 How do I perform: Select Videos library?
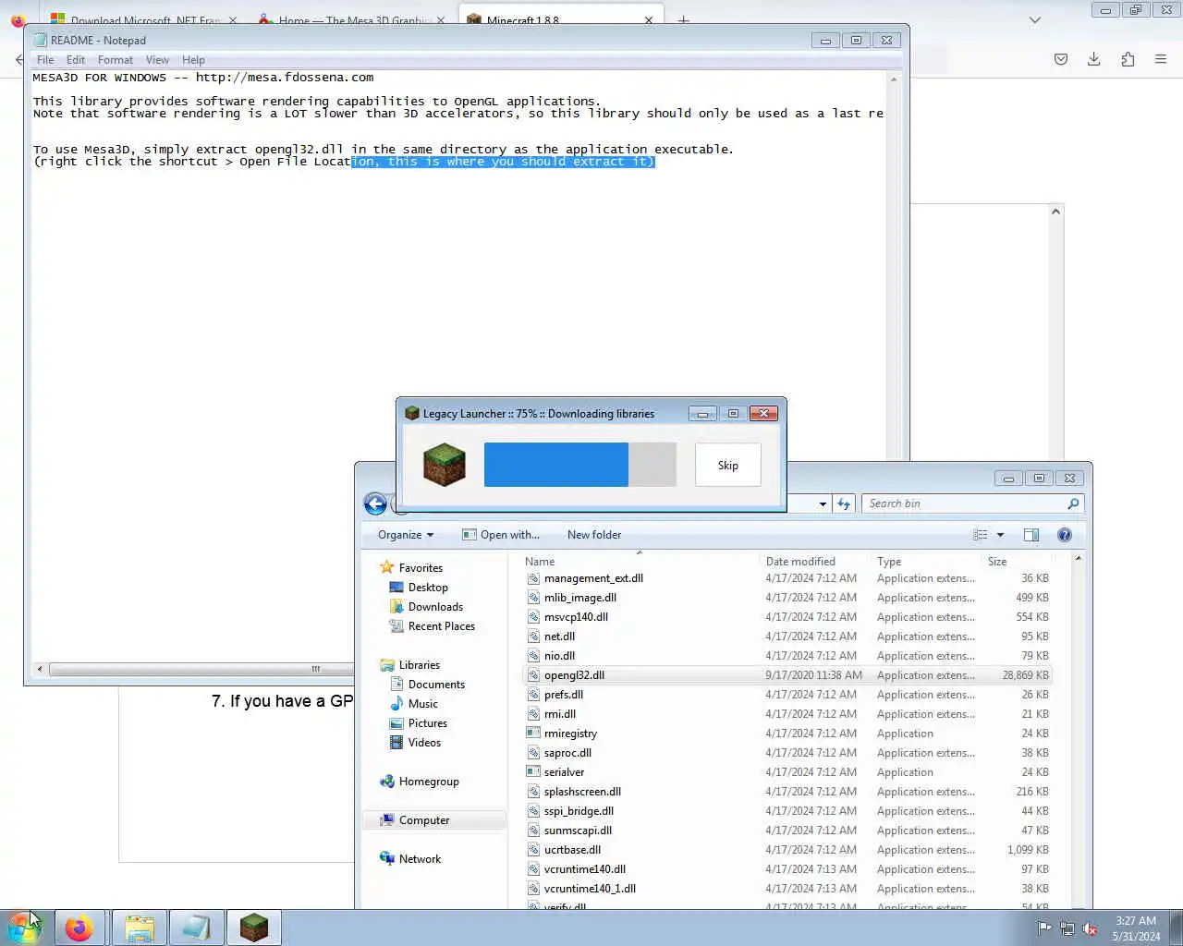(x=424, y=743)
